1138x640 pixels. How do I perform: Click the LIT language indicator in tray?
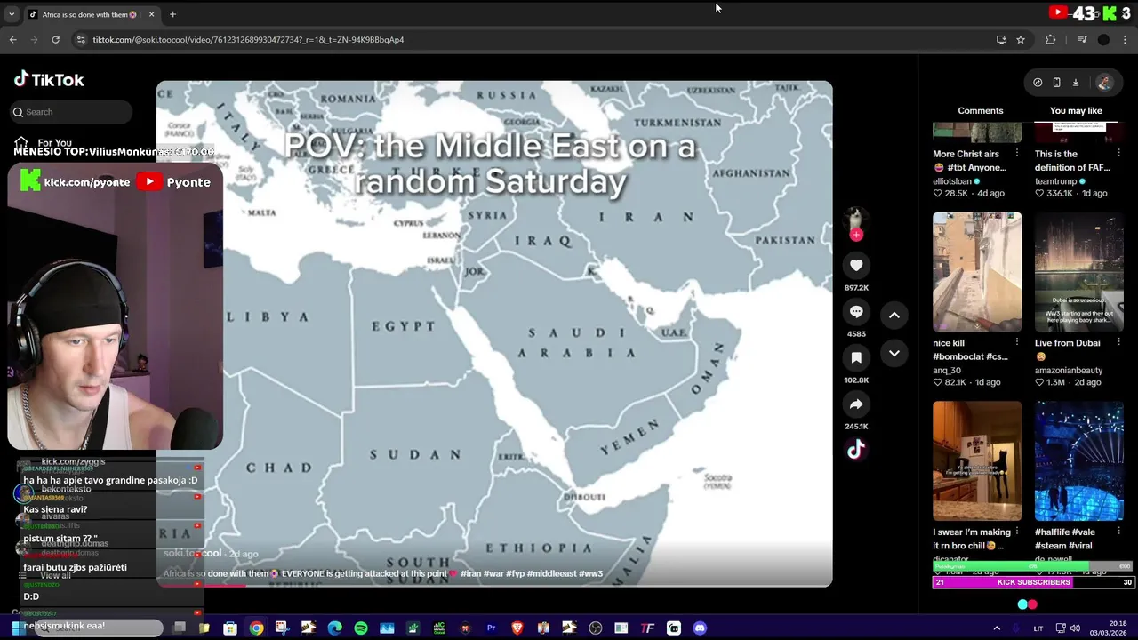1038,628
